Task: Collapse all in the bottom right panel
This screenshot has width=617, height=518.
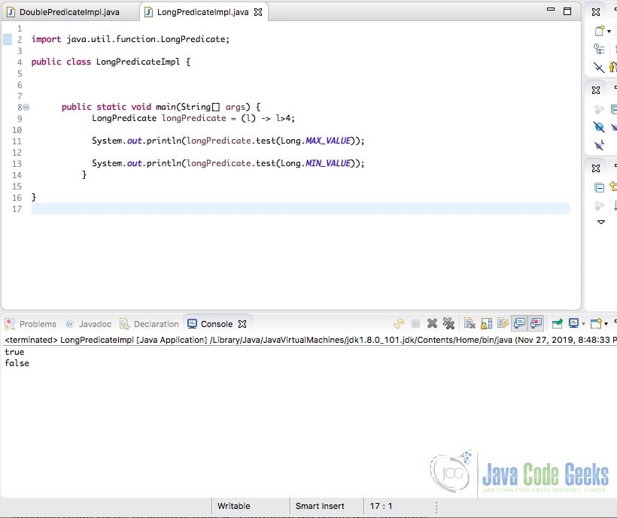Action: coord(599,187)
